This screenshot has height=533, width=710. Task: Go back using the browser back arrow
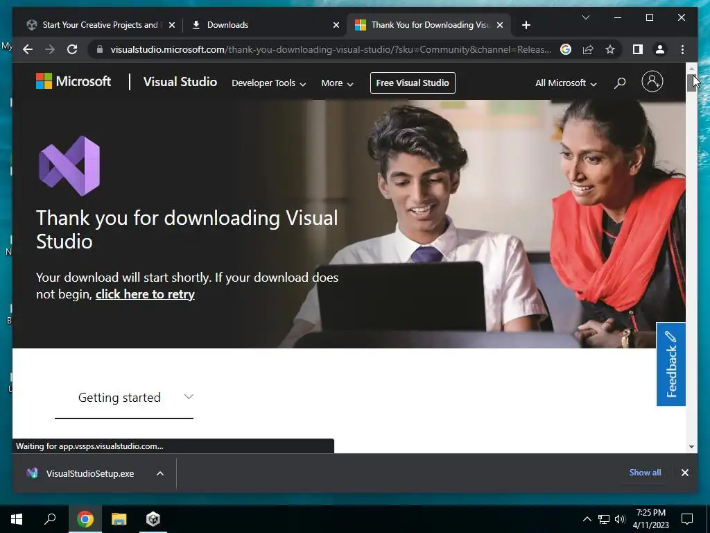(28, 49)
